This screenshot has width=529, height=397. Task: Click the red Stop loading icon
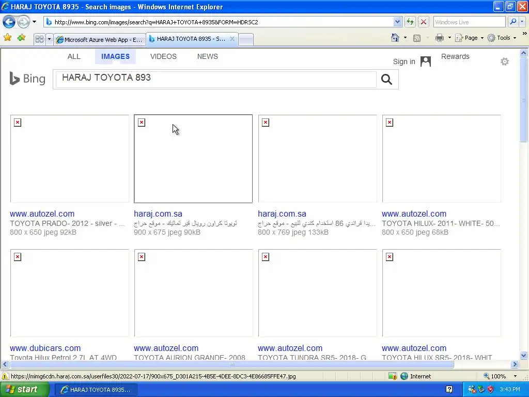[424, 22]
